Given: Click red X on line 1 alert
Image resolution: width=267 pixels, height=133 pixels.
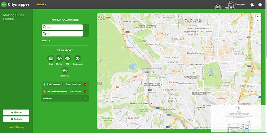Looking at the screenshot, I should click(85, 85).
